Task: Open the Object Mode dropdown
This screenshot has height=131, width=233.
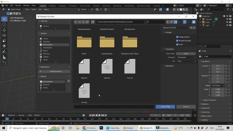Action: 16,9
